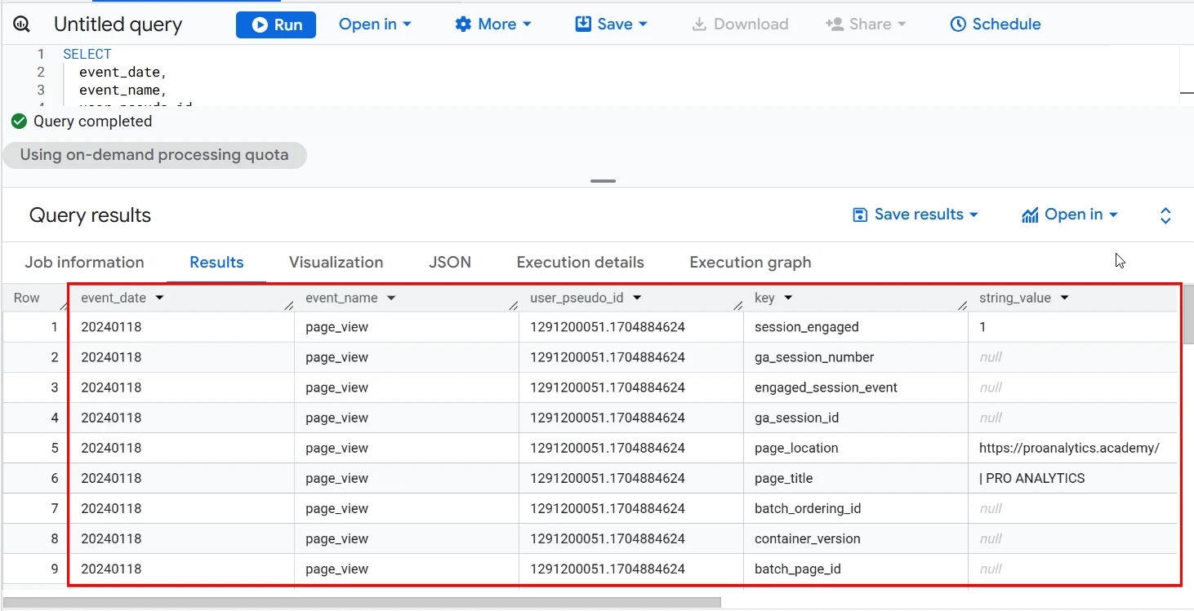Select the '| PRO ANALYTICS' cell
The height and width of the screenshot is (611, 1194).
1072,478
